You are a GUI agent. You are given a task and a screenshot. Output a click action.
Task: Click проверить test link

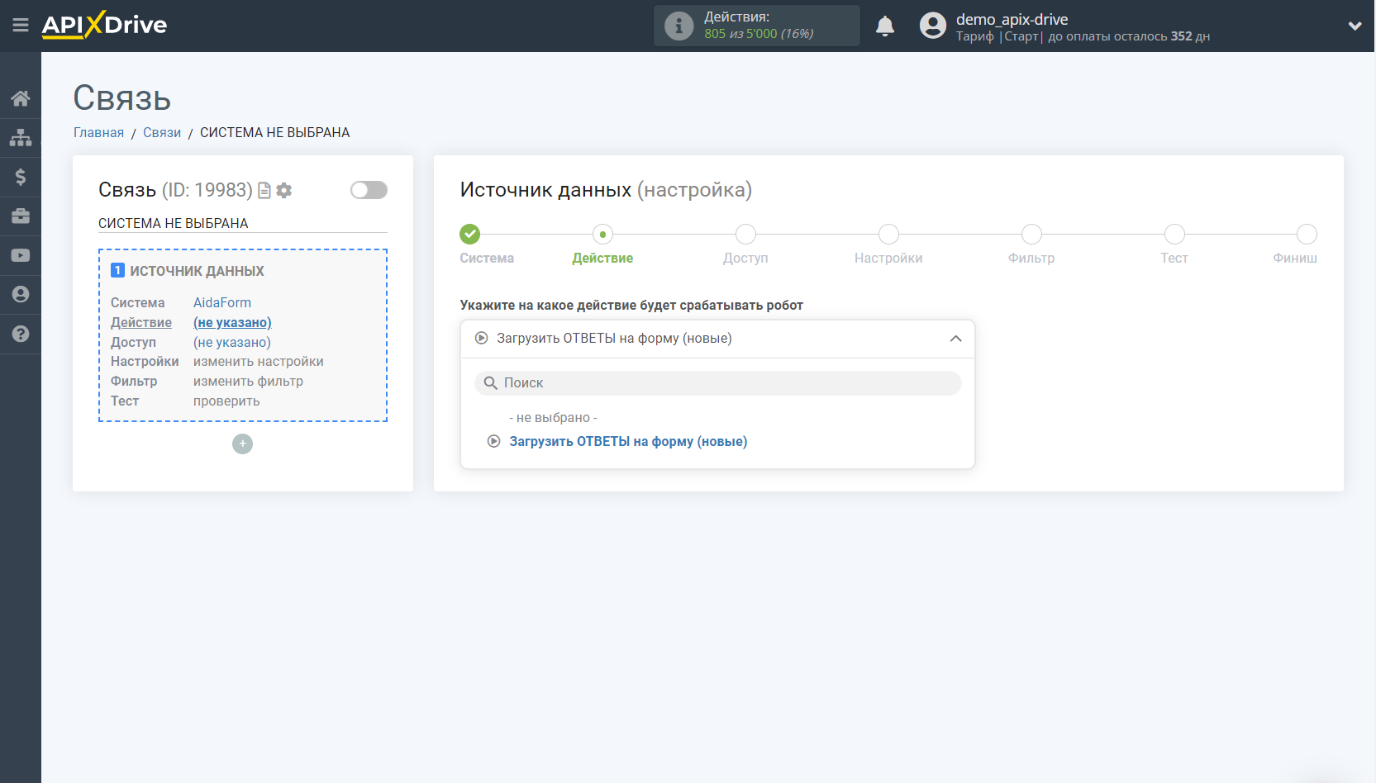coord(226,401)
